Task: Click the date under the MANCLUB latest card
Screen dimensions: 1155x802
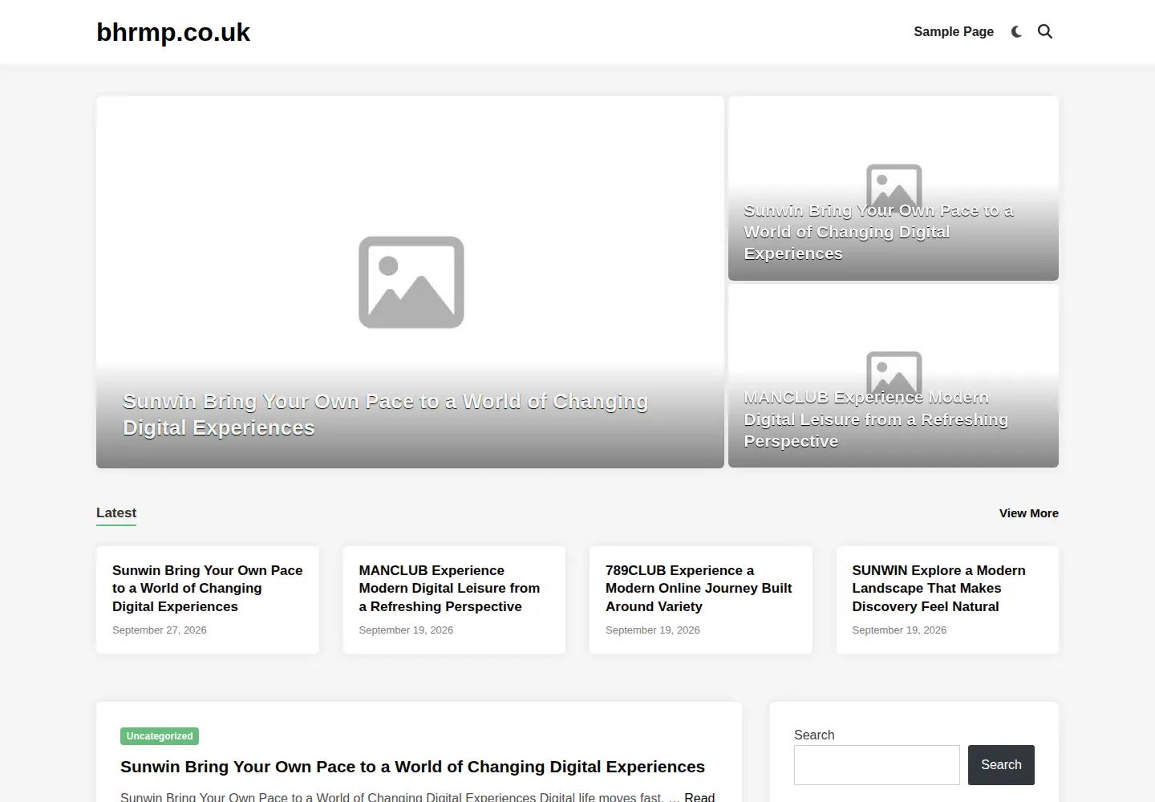Action: [406, 630]
